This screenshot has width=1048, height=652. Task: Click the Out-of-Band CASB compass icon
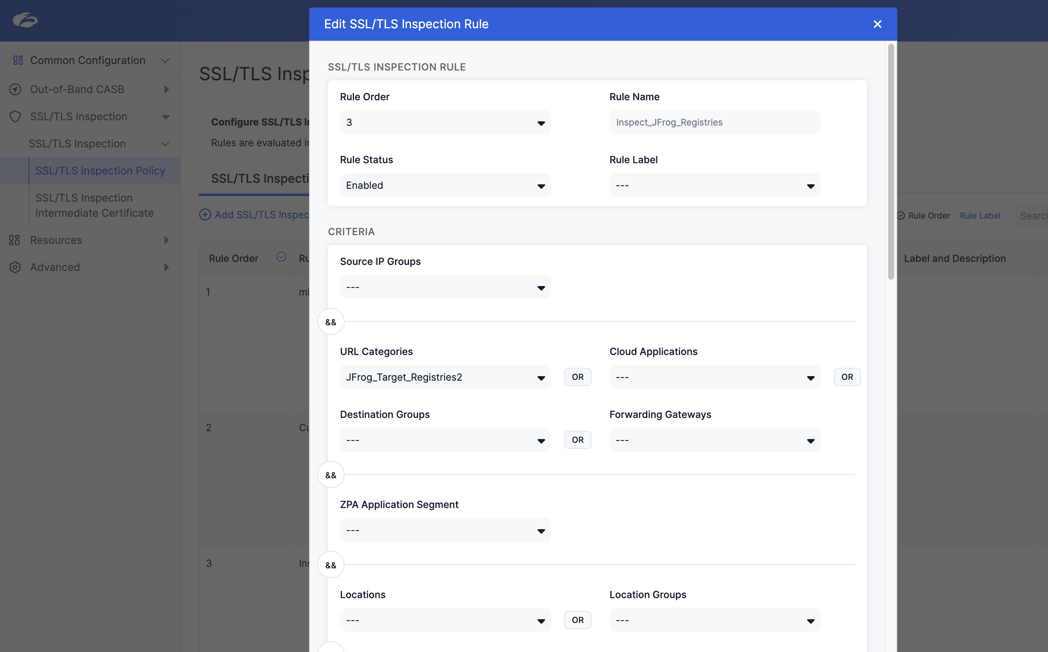[x=15, y=89]
